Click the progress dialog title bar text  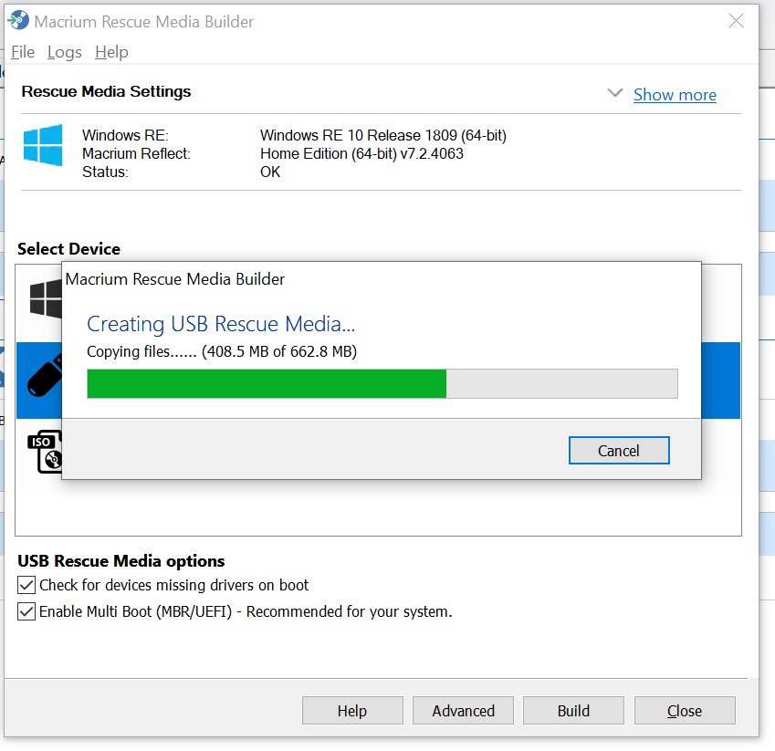click(175, 279)
